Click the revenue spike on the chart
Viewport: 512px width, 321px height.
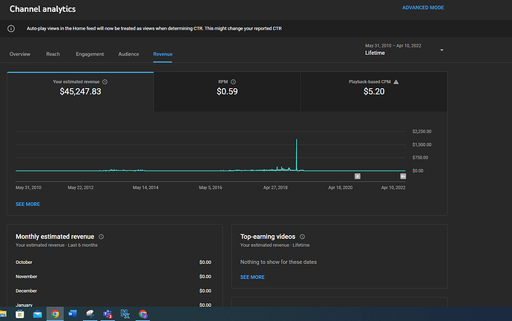(x=297, y=154)
